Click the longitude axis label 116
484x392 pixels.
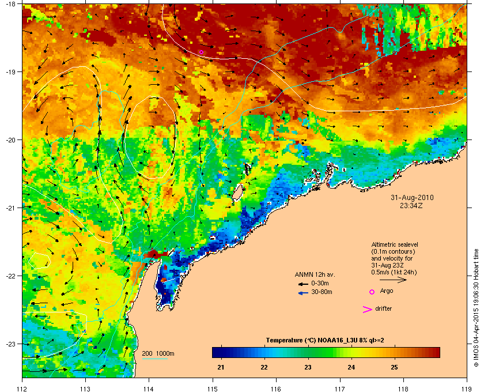click(x=276, y=389)
